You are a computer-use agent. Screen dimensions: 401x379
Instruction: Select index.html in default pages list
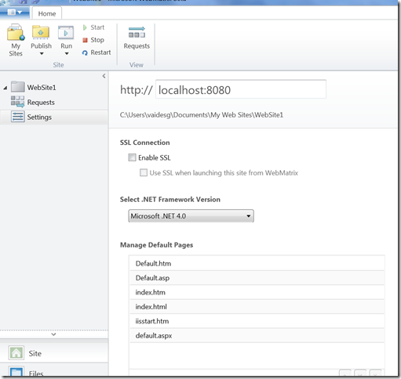(x=257, y=307)
